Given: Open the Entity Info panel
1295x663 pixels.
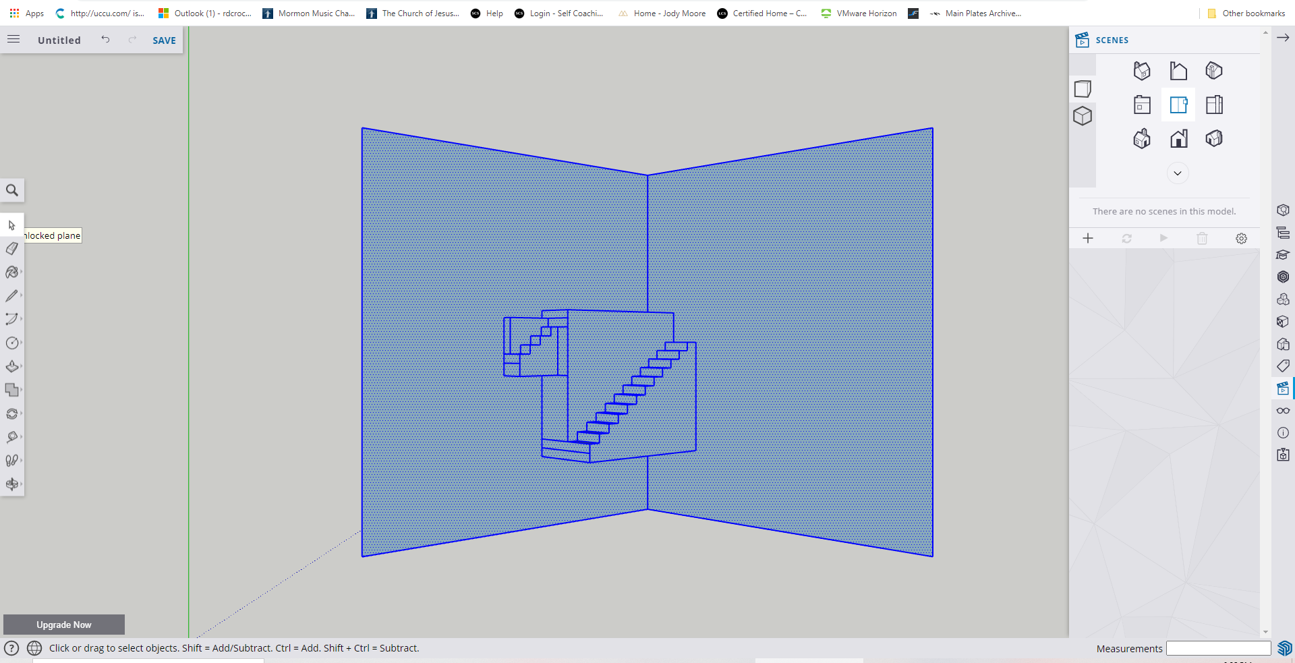Looking at the screenshot, I should click(x=1284, y=432).
